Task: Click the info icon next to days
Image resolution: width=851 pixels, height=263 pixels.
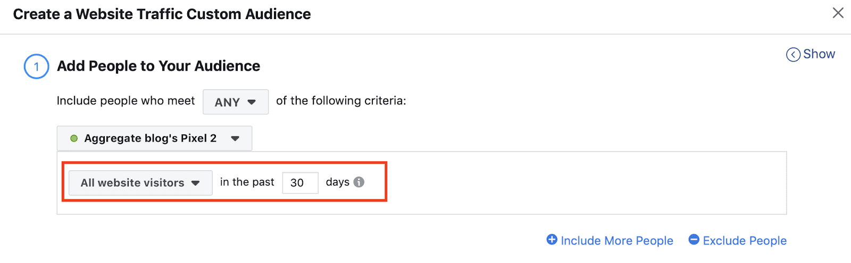Action: (x=359, y=182)
